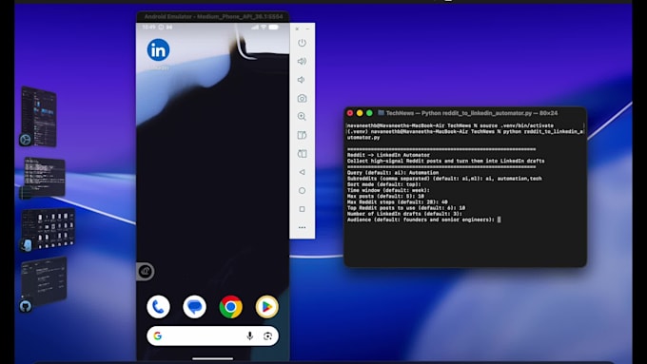Select the emulator zoom magnifier tool
This screenshot has height=364, width=647.
click(302, 117)
